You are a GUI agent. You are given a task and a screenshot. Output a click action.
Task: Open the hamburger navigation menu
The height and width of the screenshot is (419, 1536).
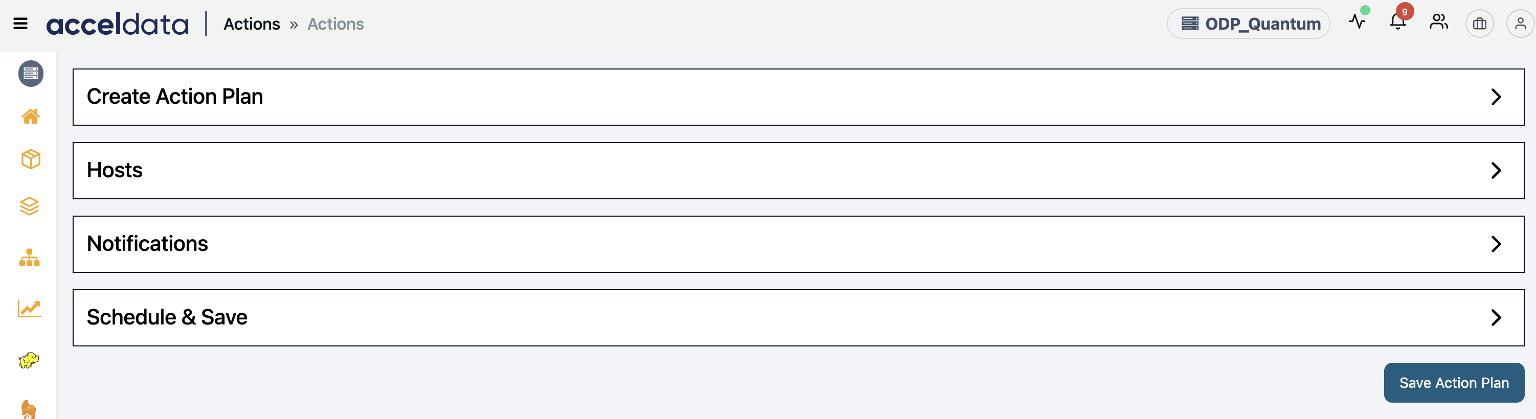pyautogui.click(x=20, y=24)
